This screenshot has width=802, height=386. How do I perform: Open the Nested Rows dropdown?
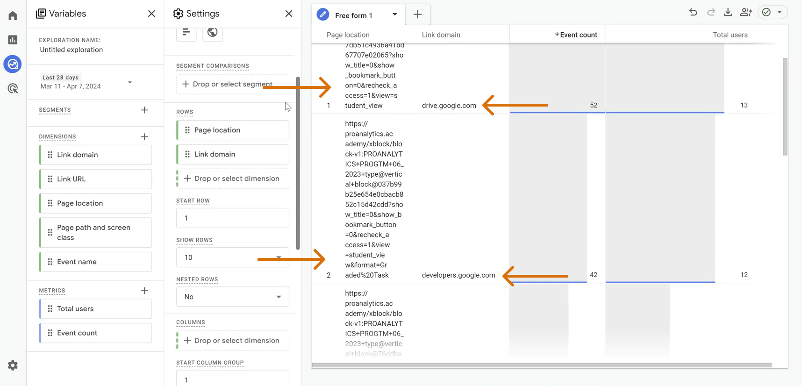[233, 297]
